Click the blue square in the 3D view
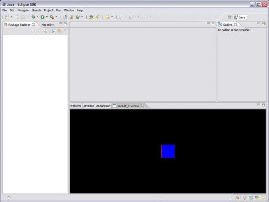The height and width of the screenshot is (202, 269). [168, 151]
